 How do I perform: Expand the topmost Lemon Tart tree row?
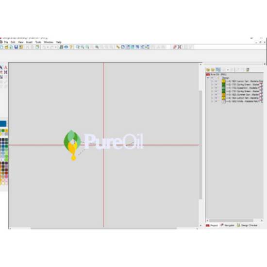212,81
